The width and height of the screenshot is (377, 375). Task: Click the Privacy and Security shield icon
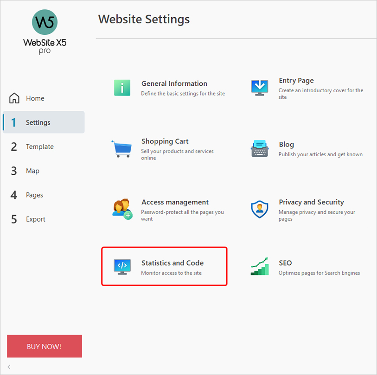260,209
